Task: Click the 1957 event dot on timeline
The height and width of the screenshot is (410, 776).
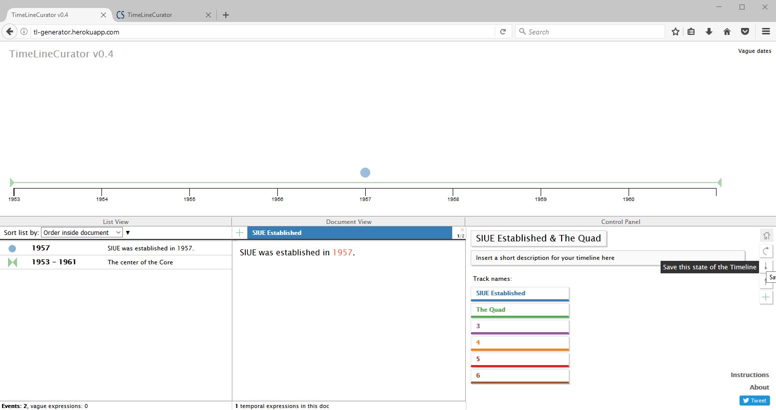Action: pos(365,173)
